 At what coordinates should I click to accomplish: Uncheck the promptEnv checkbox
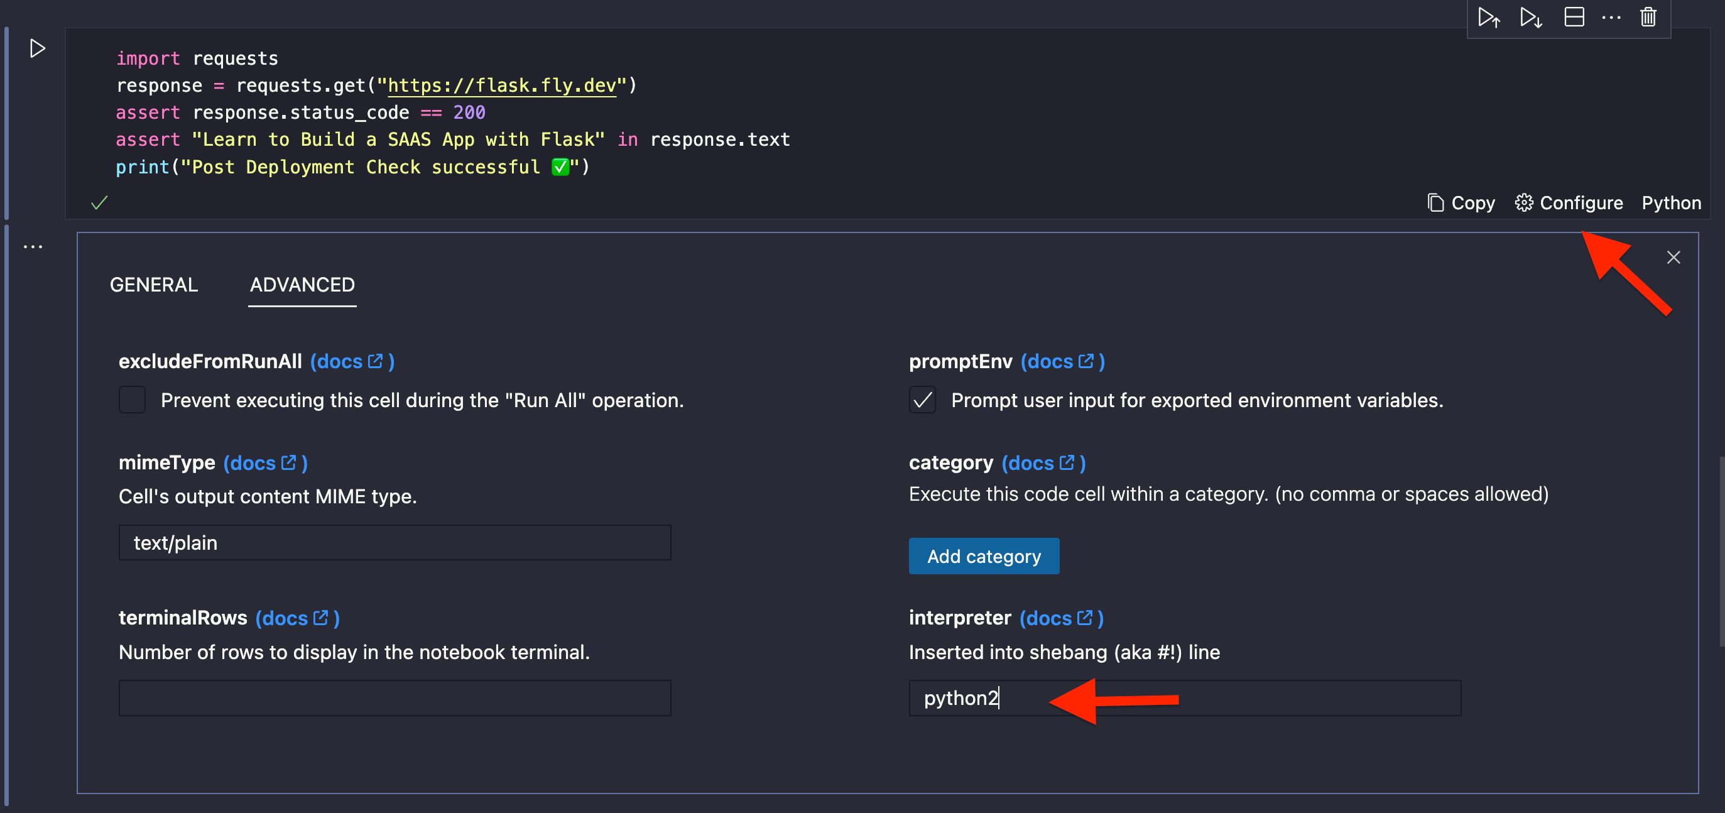(922, 400)
